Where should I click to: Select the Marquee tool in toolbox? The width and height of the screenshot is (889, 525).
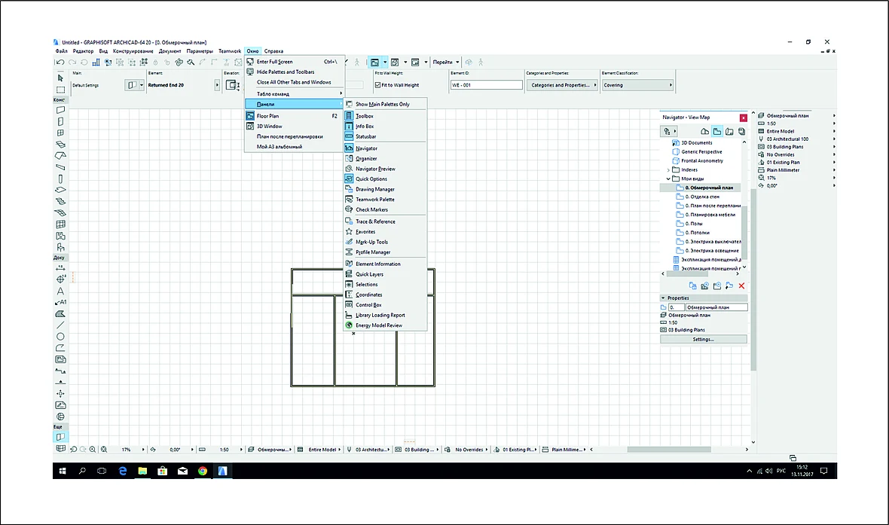click(x=60, y=90)
